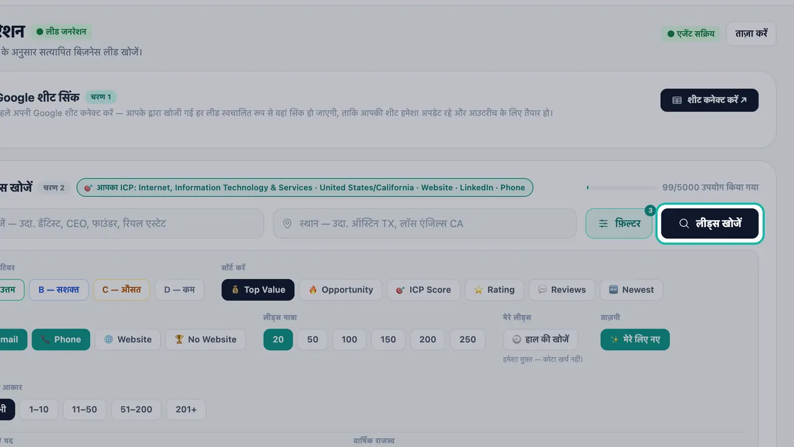Click the magnifier icon in लीड्स खोजें button
Viewport: 794px width, 447px height.
pos(684,224)
